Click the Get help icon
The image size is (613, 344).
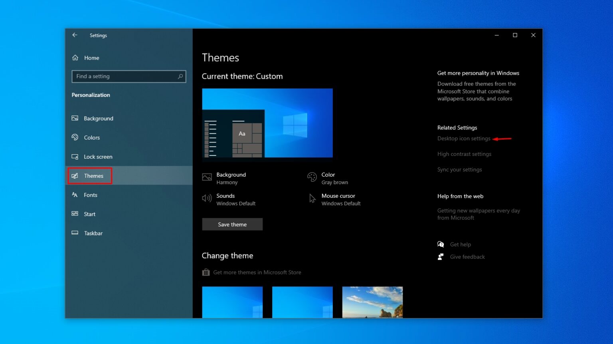point(441,244)
